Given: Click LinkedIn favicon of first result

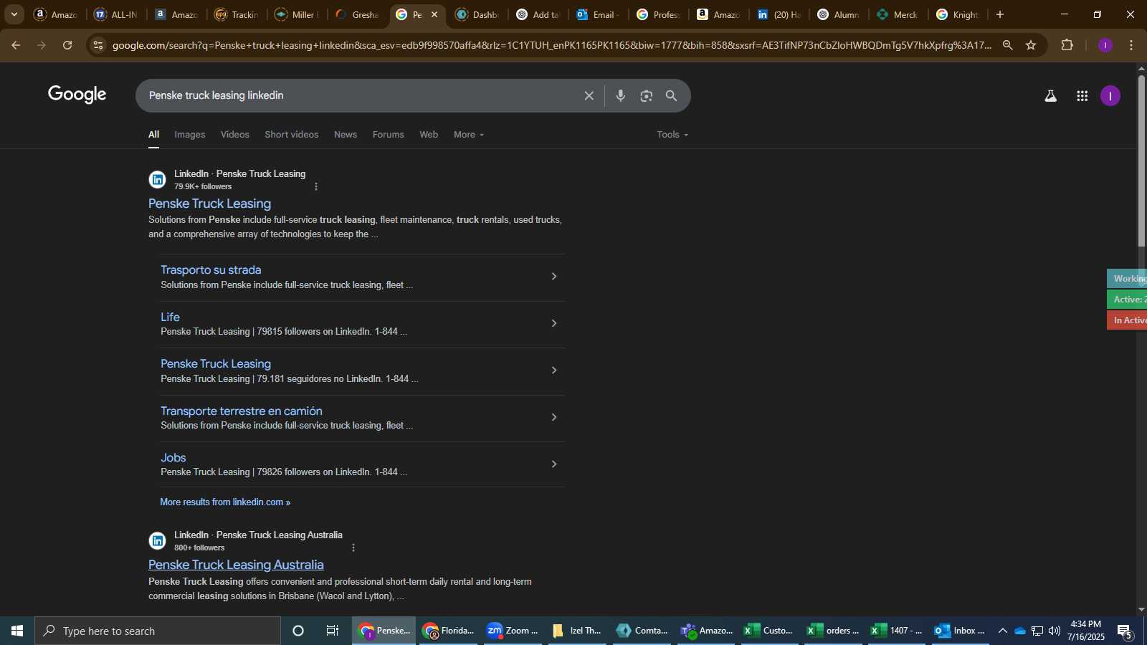Looking at the screenshot, I should coord(157,179).
